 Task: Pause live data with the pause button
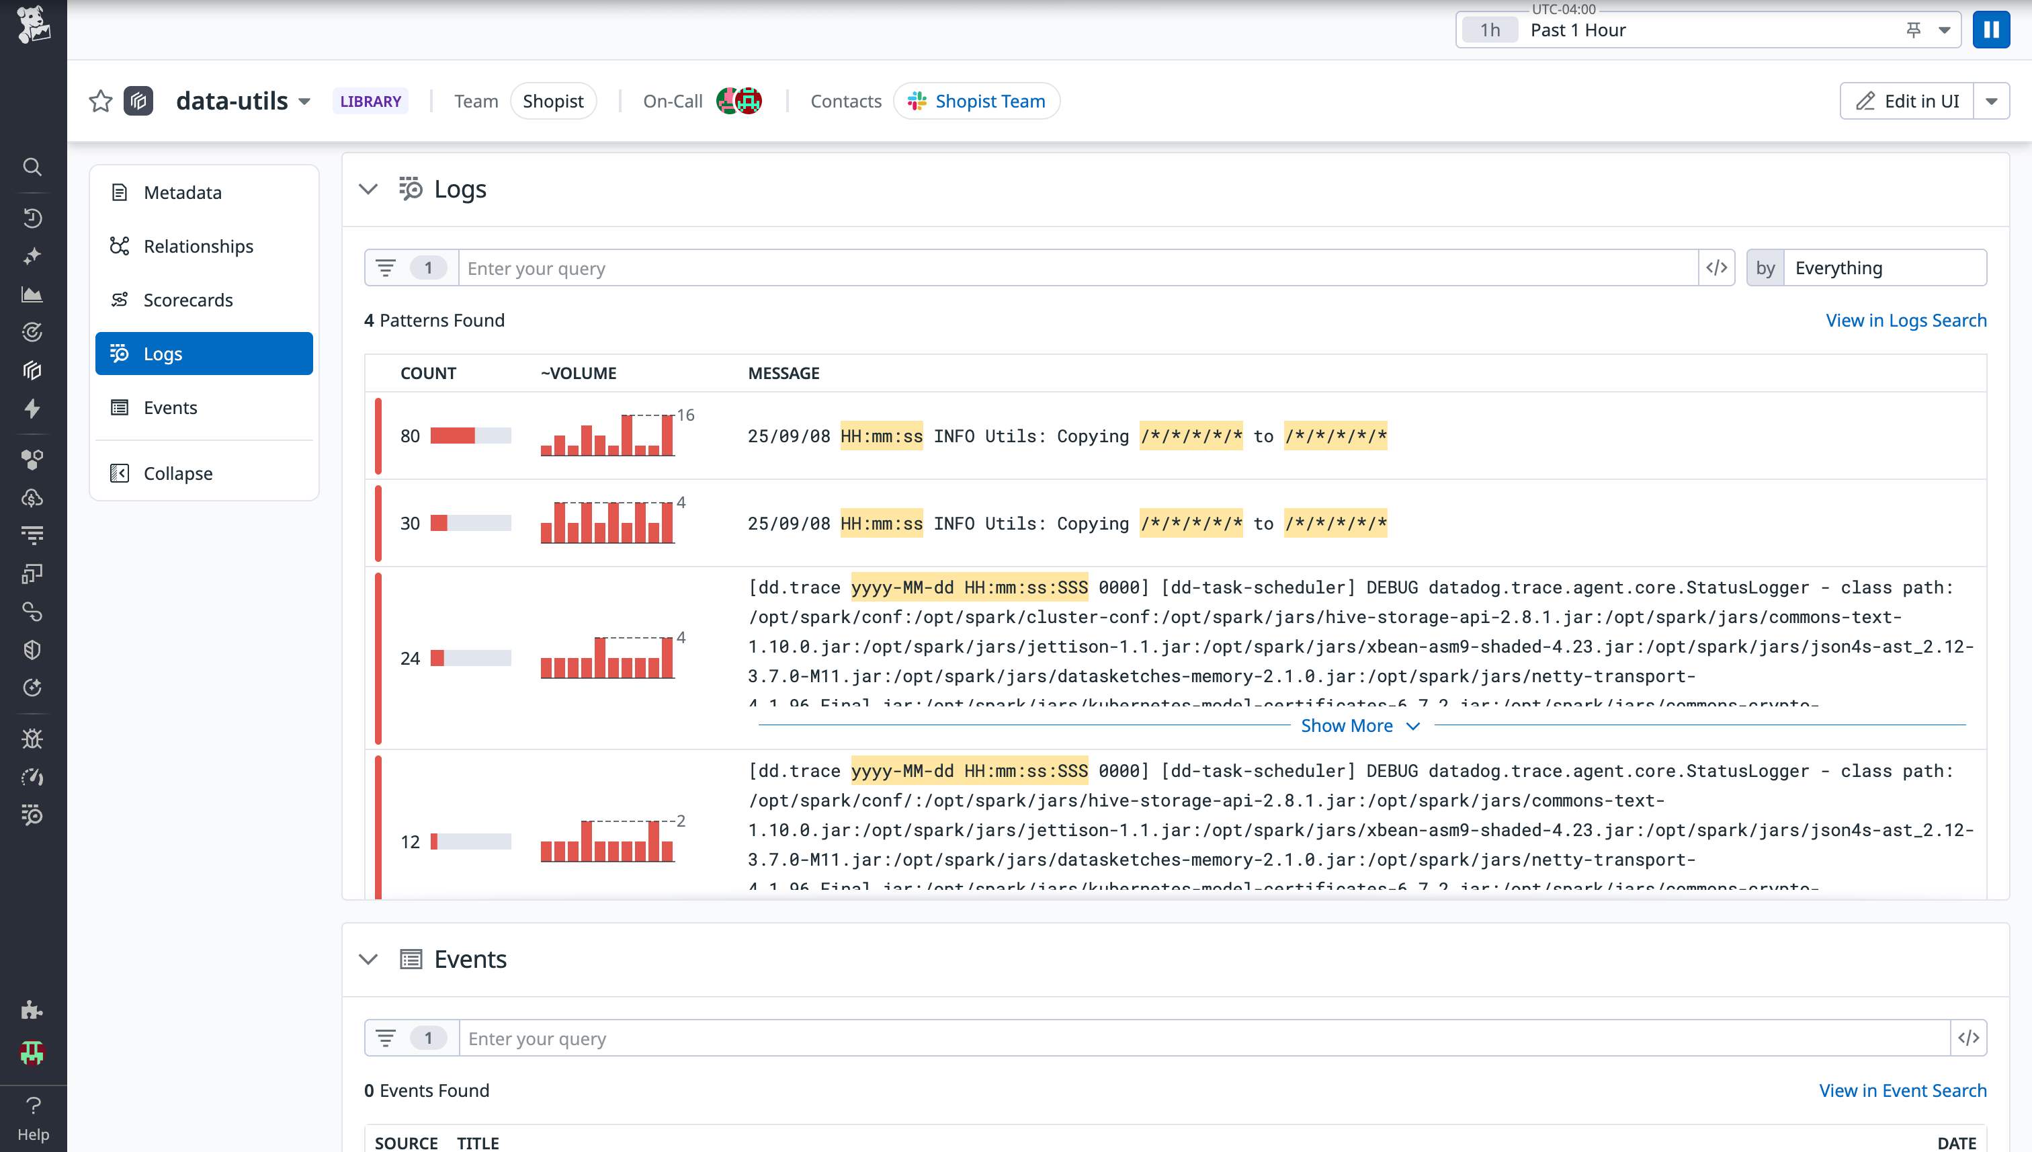tap(1992, 30)
